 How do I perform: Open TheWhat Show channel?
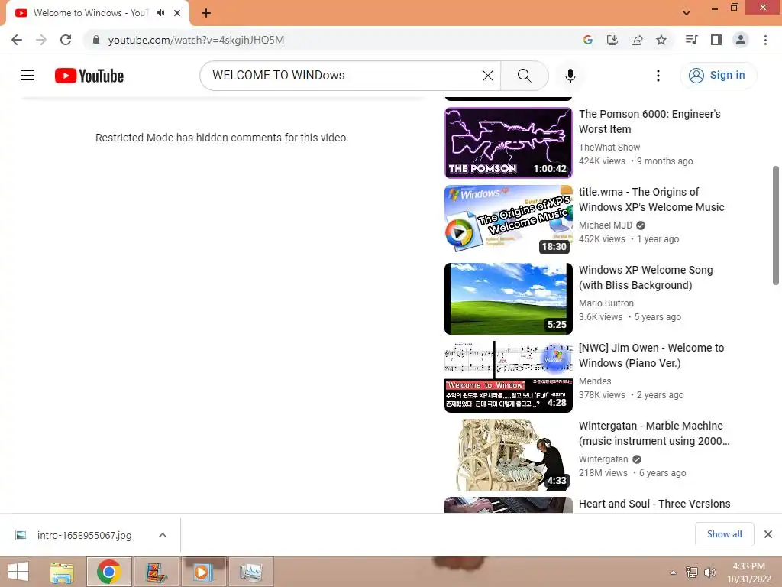pyautogui.click(x=609, y=148)
